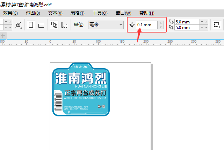Open the 效果(C) menu
This screenshot has width=224, height=150.
point(10,13)
